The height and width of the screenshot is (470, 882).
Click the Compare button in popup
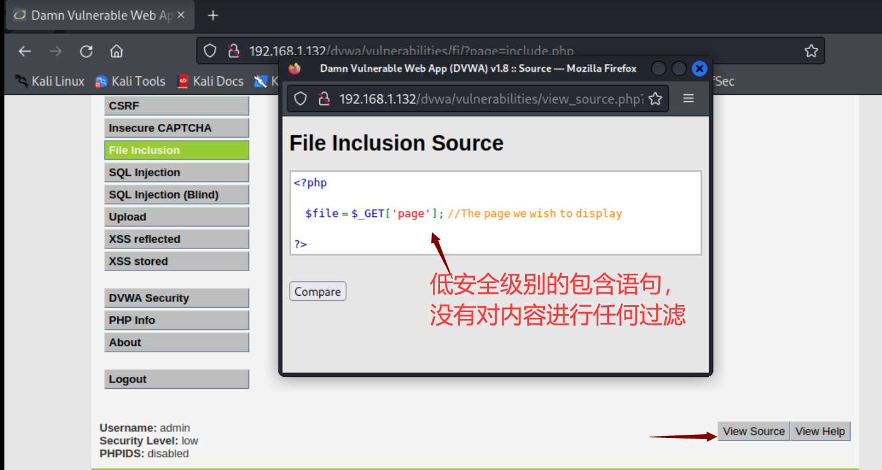317,291
